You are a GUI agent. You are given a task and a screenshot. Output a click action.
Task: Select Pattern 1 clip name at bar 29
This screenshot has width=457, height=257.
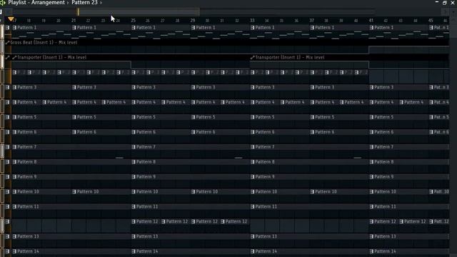pos(206,28)
